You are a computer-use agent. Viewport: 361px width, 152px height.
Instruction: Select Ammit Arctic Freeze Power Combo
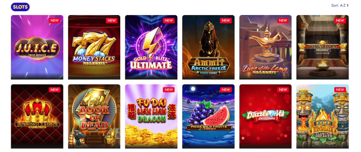[x=208, y=47]
